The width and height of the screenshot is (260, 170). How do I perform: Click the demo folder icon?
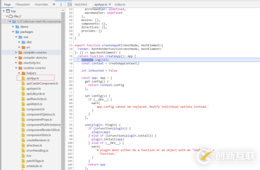[x=17, y=26]
